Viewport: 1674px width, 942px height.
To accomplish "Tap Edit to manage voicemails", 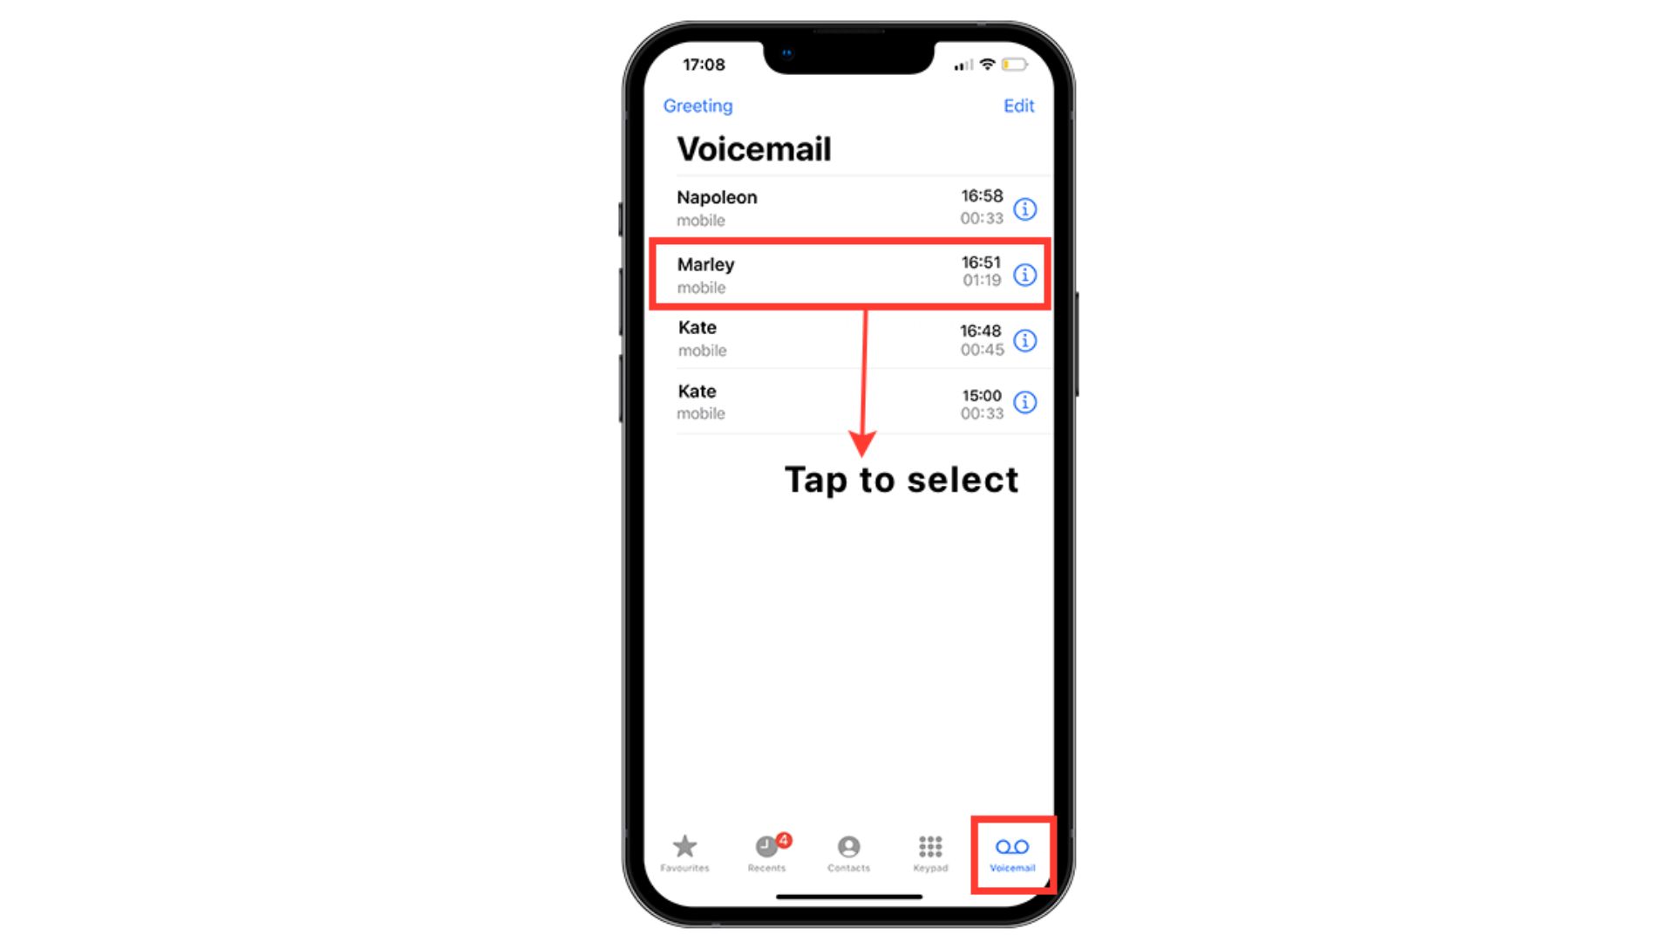I will (1017, 106).
